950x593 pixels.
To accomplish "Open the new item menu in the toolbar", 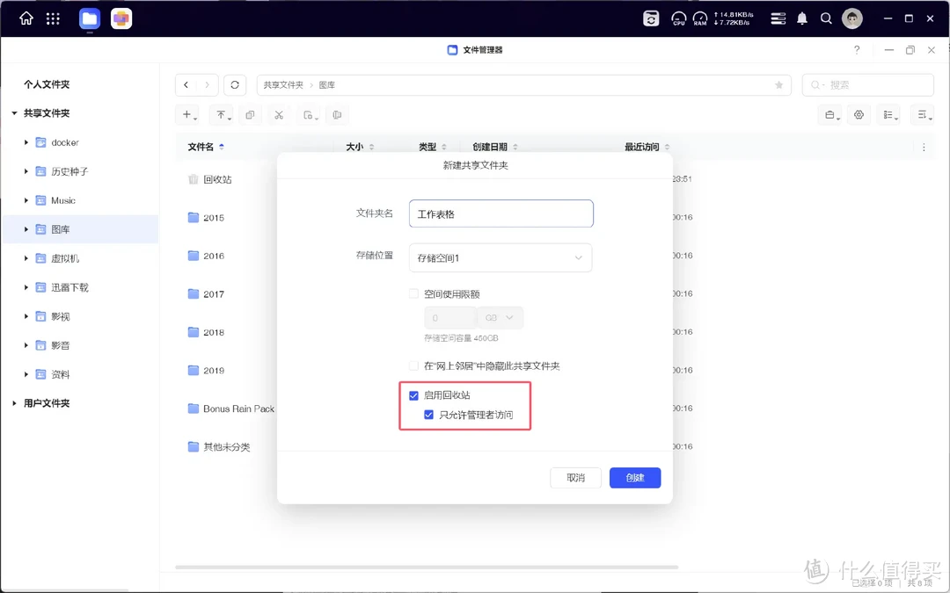I will [187, 114].
